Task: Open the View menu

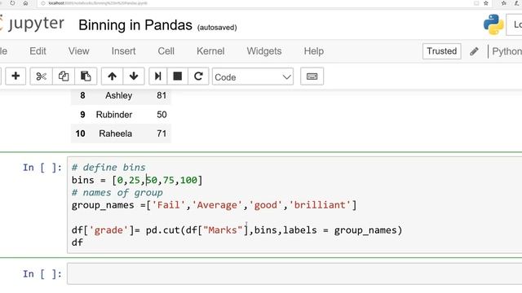Action: (x=79, y=51)
